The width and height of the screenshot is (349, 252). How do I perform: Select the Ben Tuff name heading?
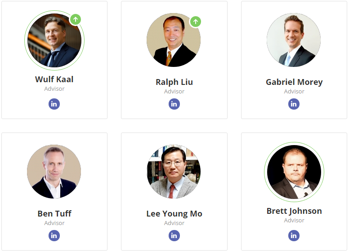click(x=54, y=213)
